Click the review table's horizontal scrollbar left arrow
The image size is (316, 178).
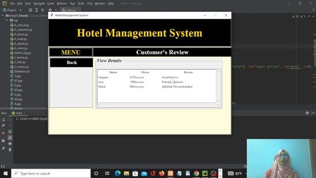tap(99, 105)
